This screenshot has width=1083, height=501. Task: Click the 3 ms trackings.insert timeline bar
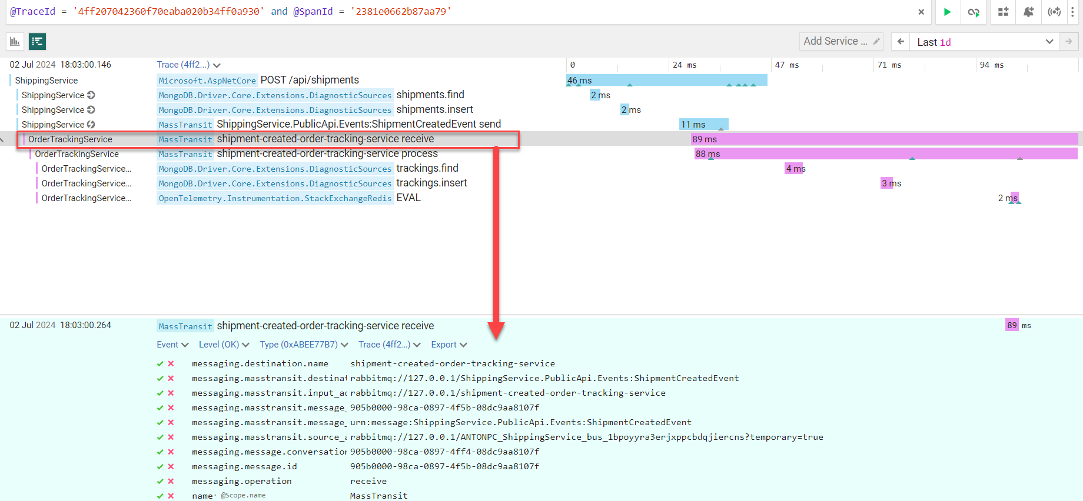887,183
